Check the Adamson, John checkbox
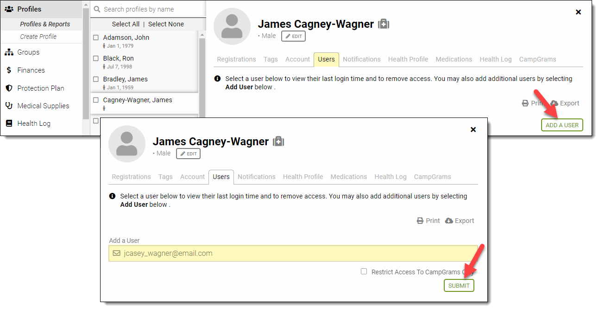The image size is (599, 309). coord(96,37)
